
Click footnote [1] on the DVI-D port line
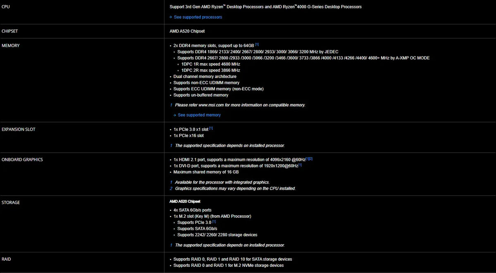pos(300,165)
